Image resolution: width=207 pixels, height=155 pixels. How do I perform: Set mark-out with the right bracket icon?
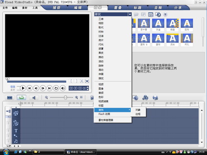76,81
